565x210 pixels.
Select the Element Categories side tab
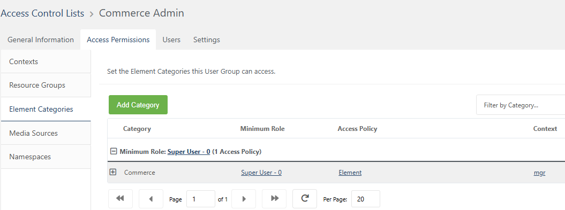(46, 109)
